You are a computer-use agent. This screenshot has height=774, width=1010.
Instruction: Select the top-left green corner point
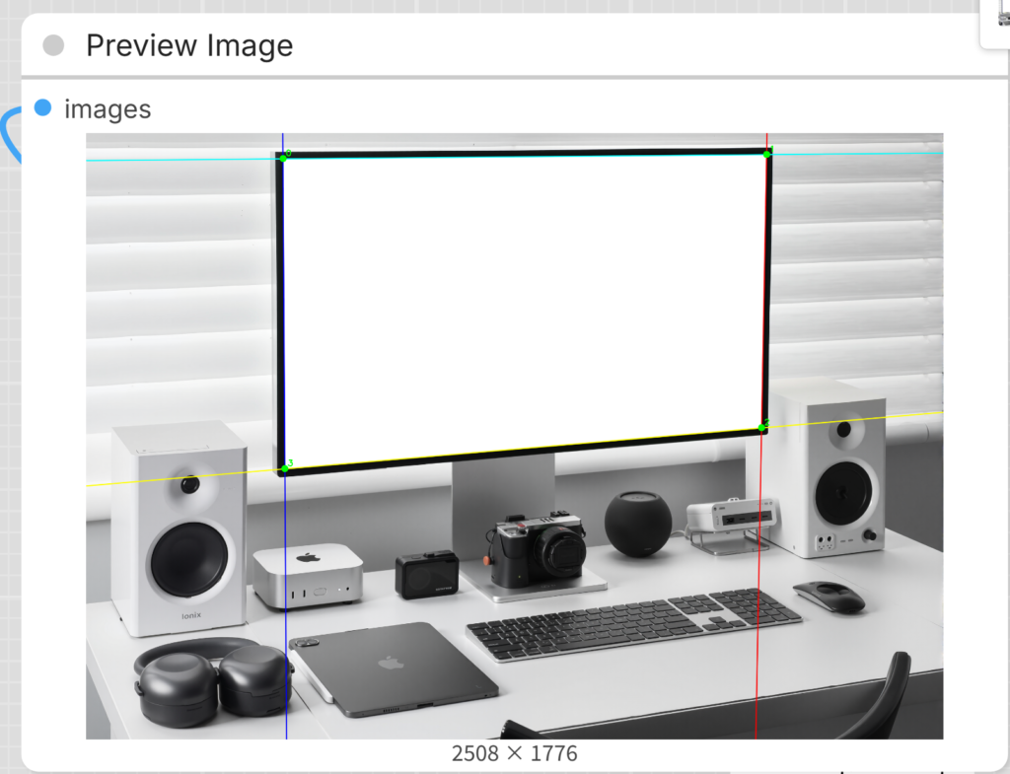(283, 157)
